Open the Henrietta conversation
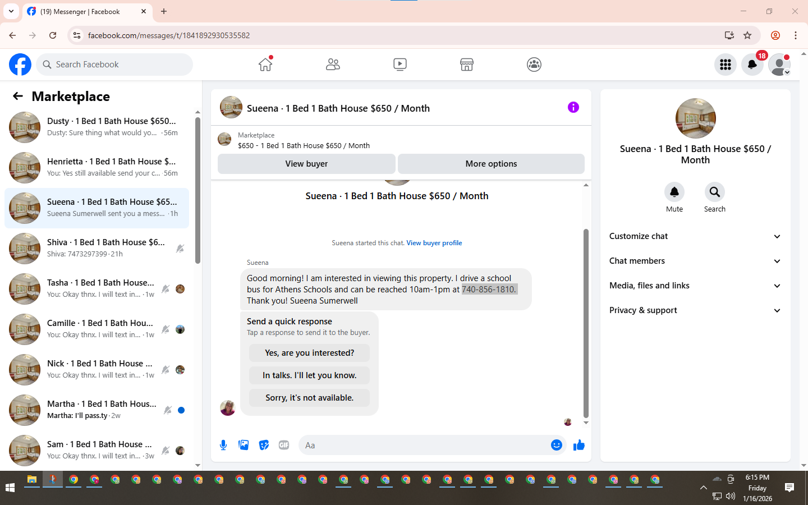The width and height of the screenshot is (808, 505). pos(97,168)
